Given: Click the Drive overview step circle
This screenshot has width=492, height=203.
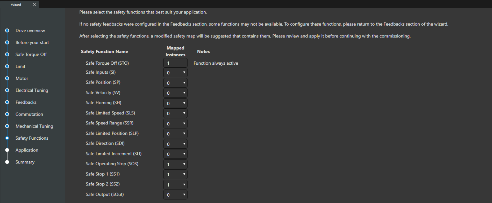Looking at the screenshot, I should click(x=7, y=31).
